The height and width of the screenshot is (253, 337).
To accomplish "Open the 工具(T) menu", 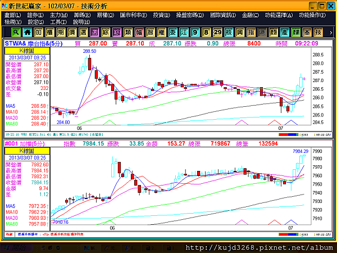I will (x=58, y=22).
